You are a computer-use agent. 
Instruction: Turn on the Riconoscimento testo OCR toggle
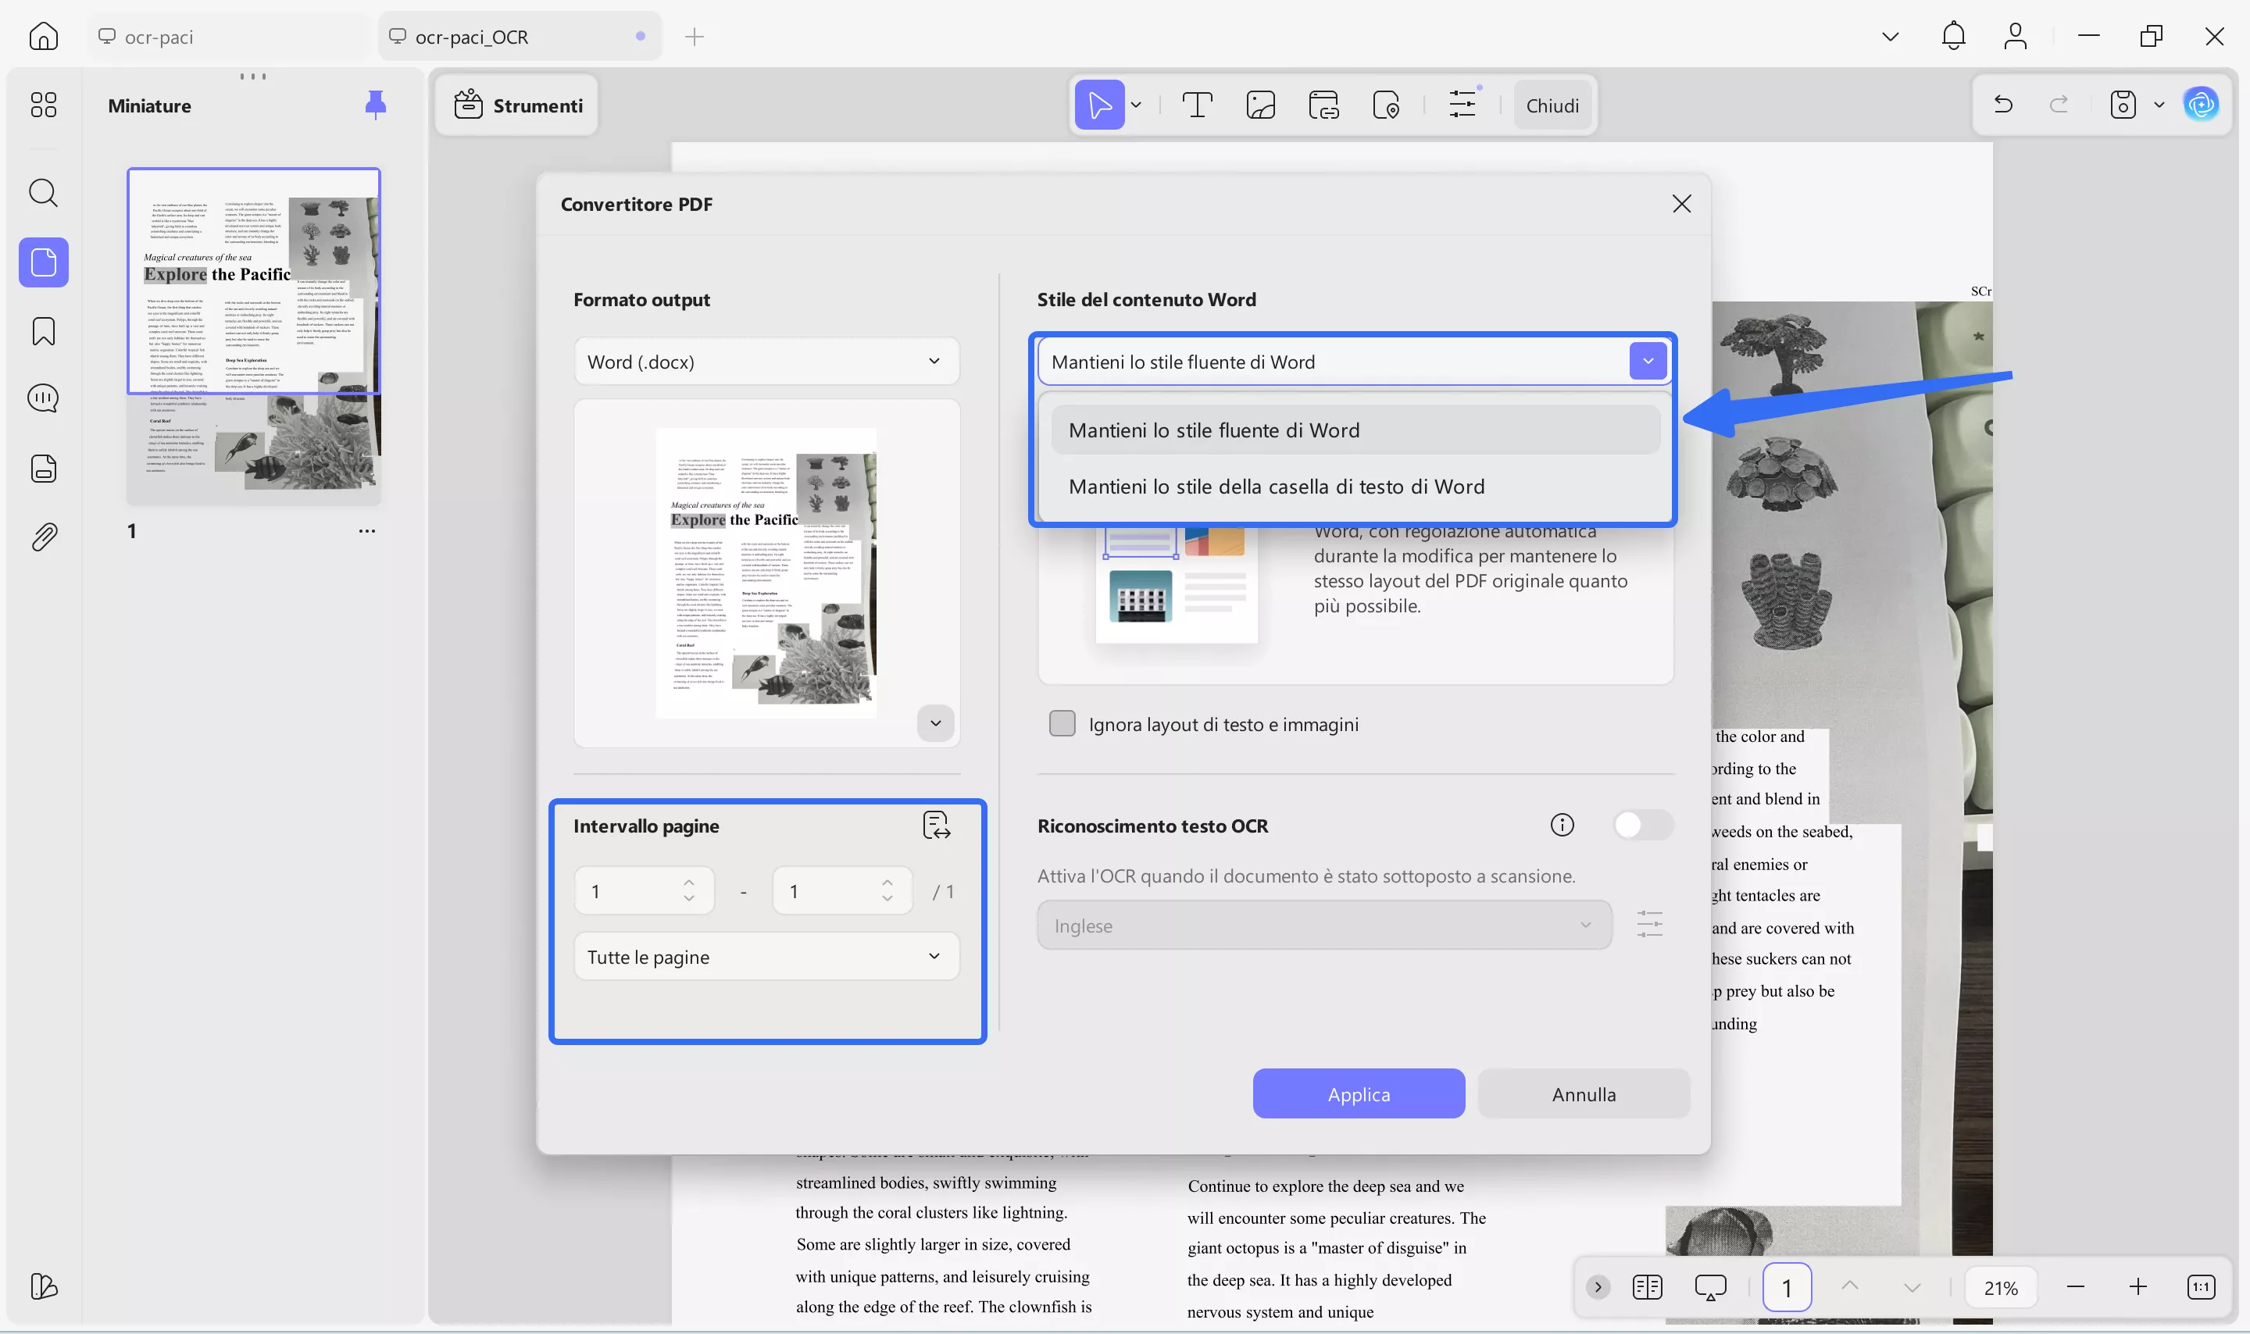[1643, 824]
